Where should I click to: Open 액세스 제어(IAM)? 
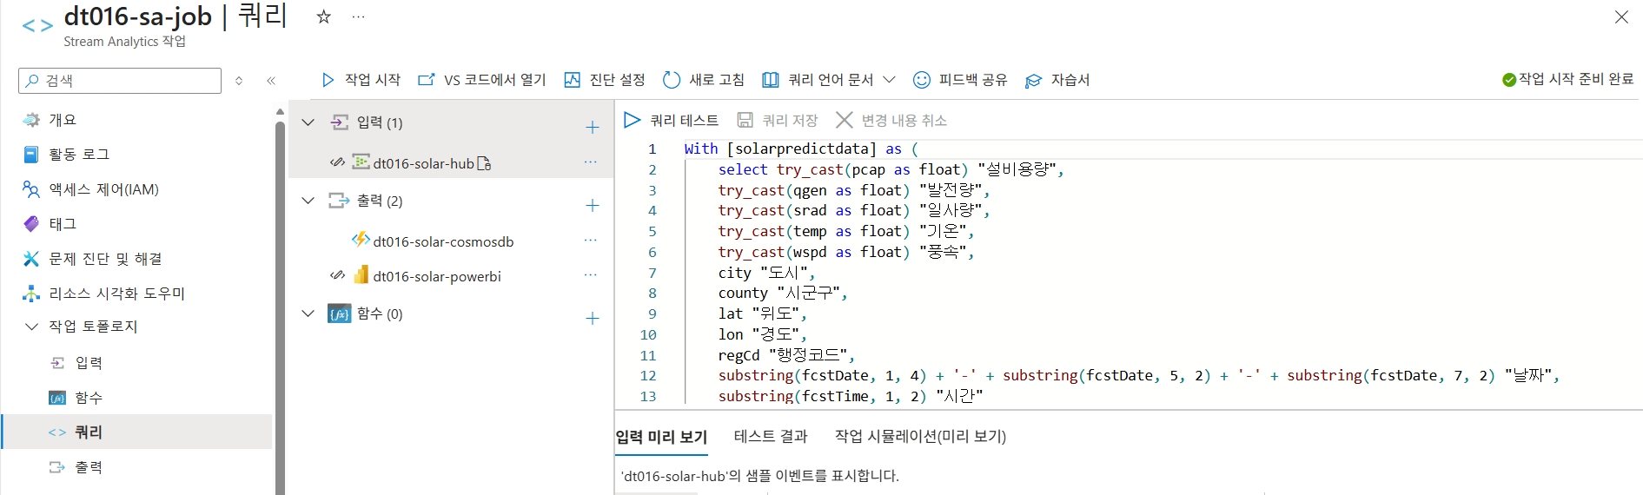coord(90,189)
